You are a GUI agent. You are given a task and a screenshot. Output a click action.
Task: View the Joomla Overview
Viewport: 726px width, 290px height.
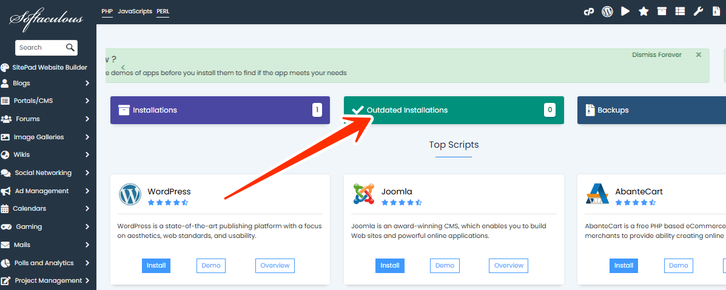coord(508,266)
